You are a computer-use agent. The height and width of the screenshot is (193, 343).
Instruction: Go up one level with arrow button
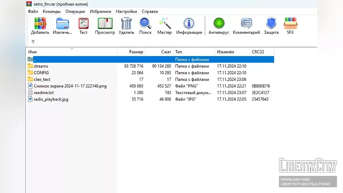pos(33,42)
